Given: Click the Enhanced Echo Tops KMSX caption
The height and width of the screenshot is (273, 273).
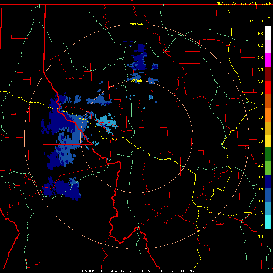Looking at the screenshot, I should [137, 271].
